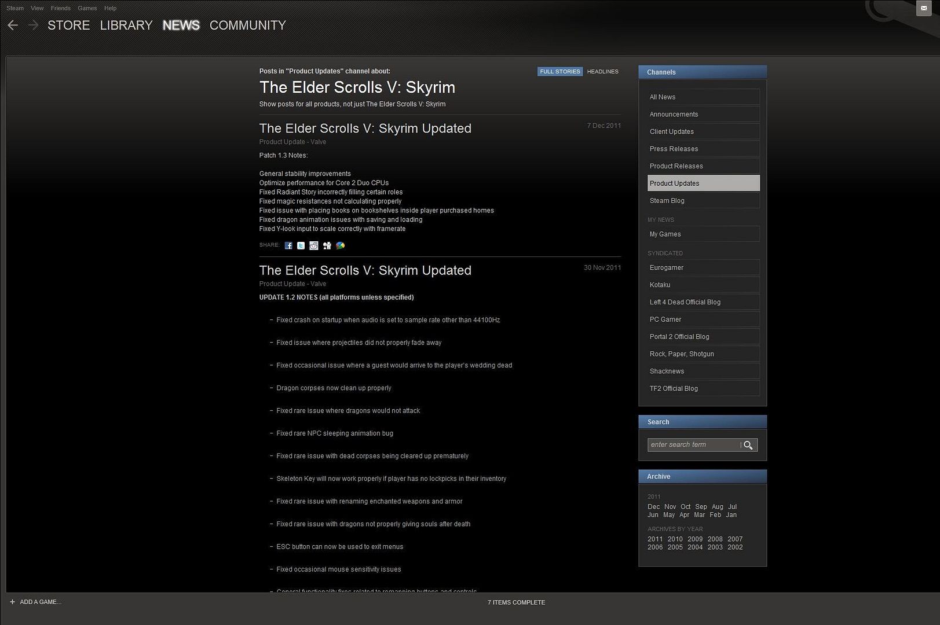Share 7 Dec post on Twitter
Image resolution: width=940 pixels, height=625 pixels.
(301, 245)
